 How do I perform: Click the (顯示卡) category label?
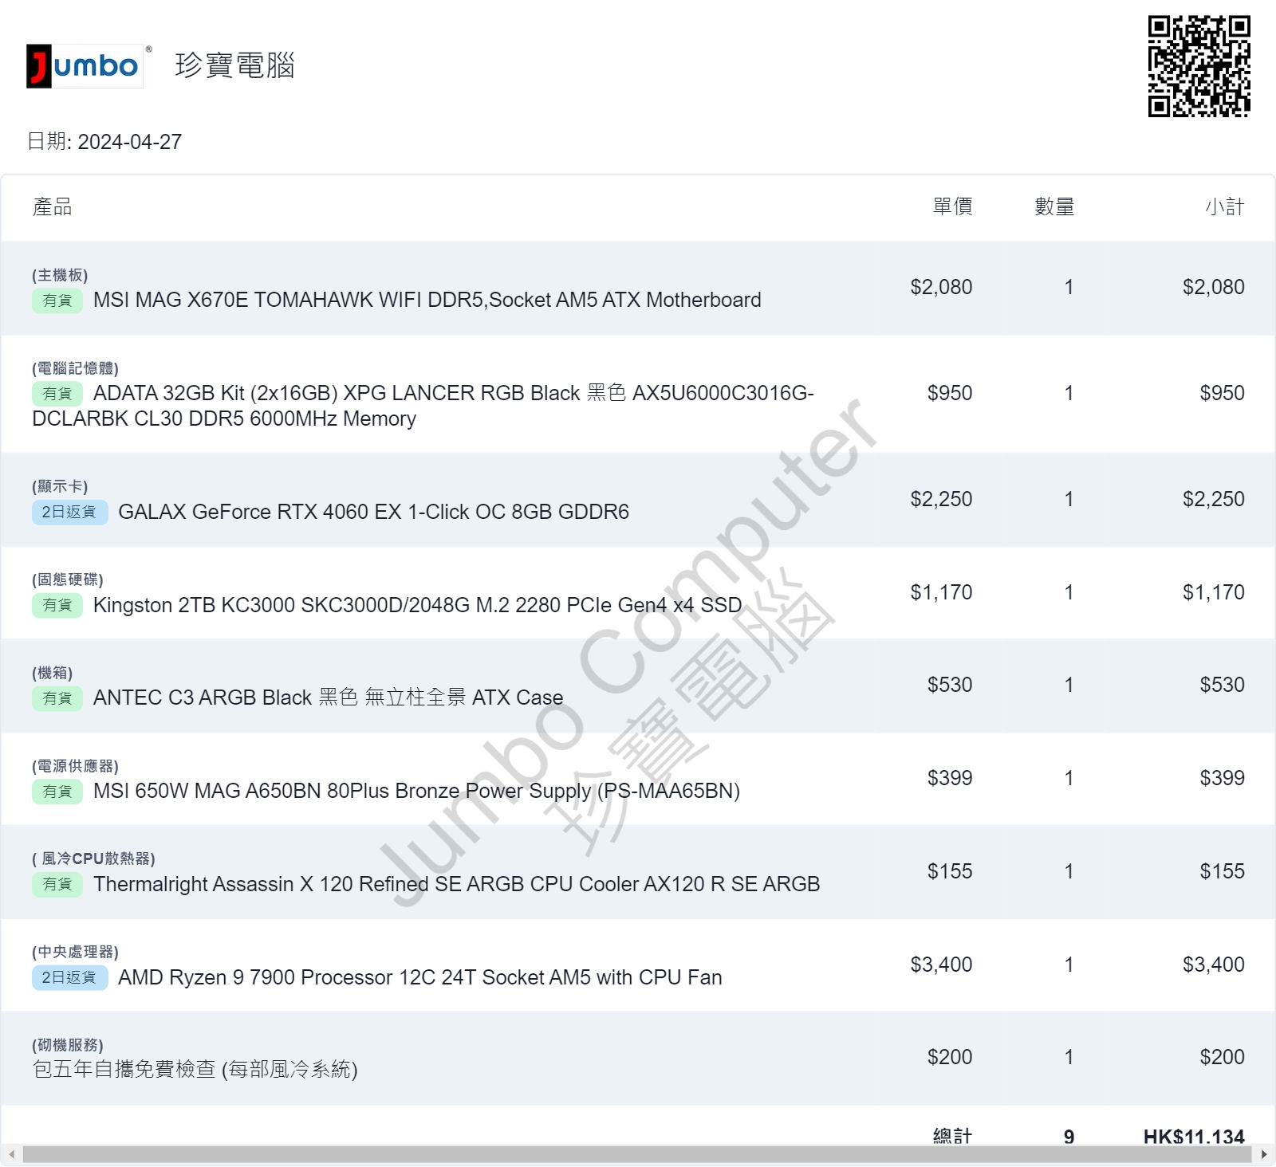pos(60,486)
